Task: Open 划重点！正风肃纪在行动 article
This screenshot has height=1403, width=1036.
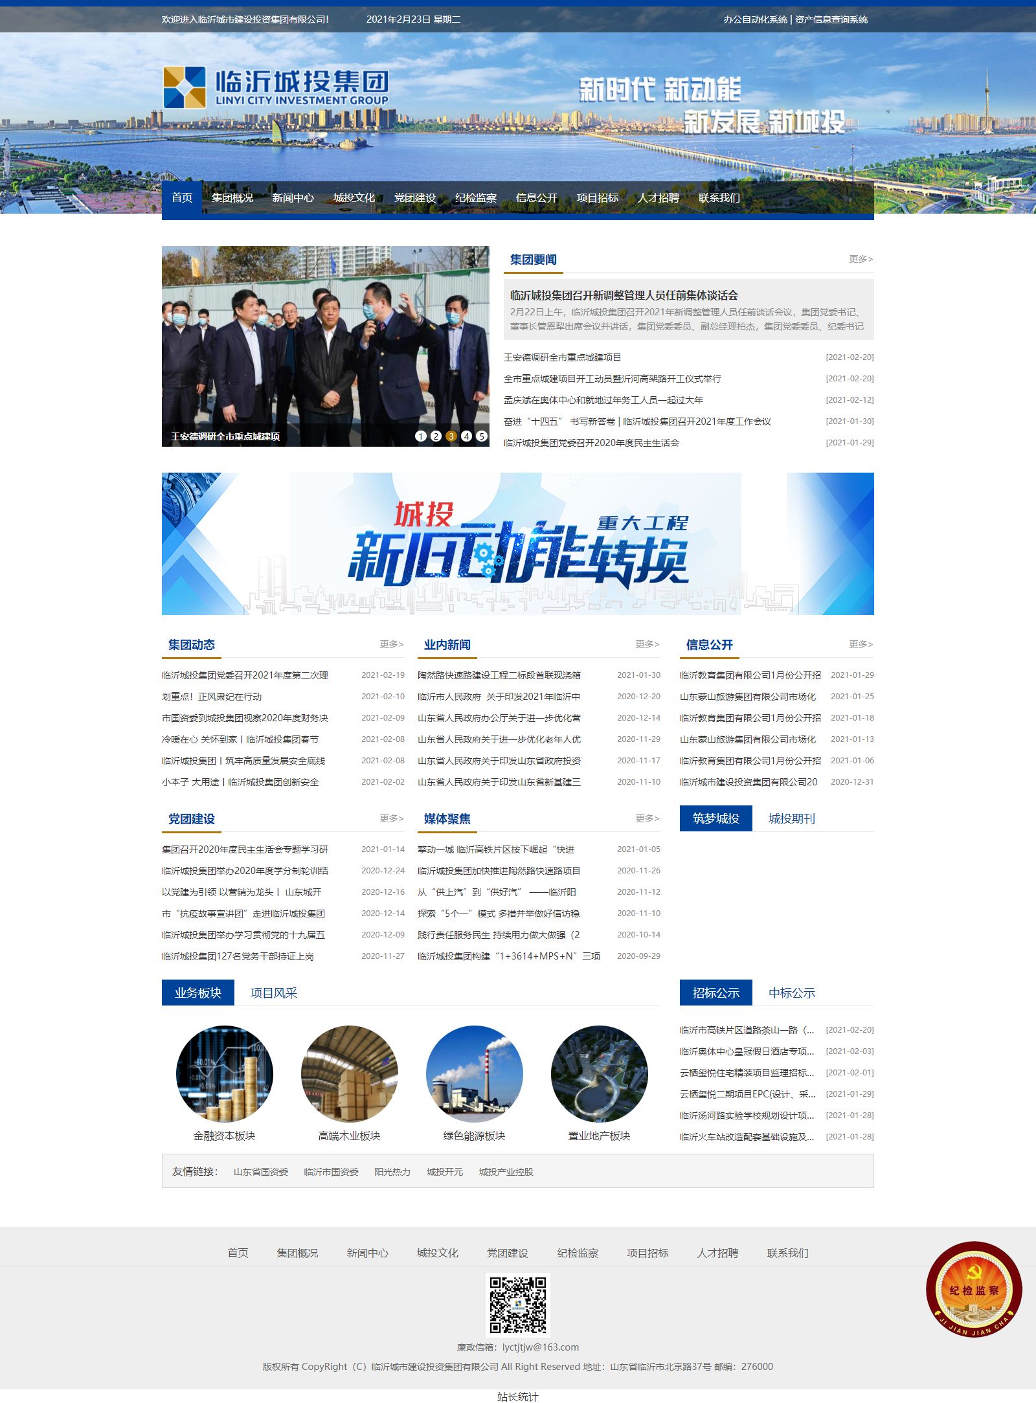Action: 212,697
